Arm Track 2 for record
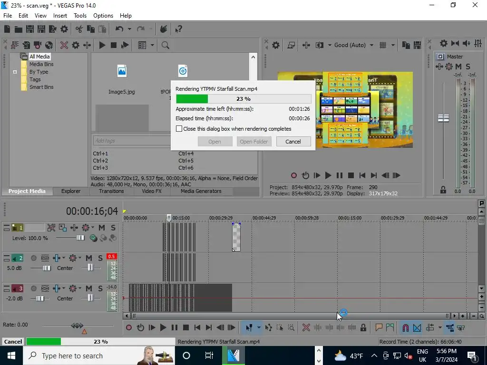The width and height of the screenshot is (487, 365). (34, 258)
